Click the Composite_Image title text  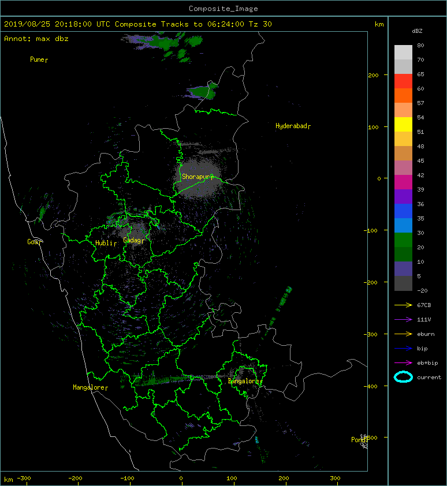[223, 9]
